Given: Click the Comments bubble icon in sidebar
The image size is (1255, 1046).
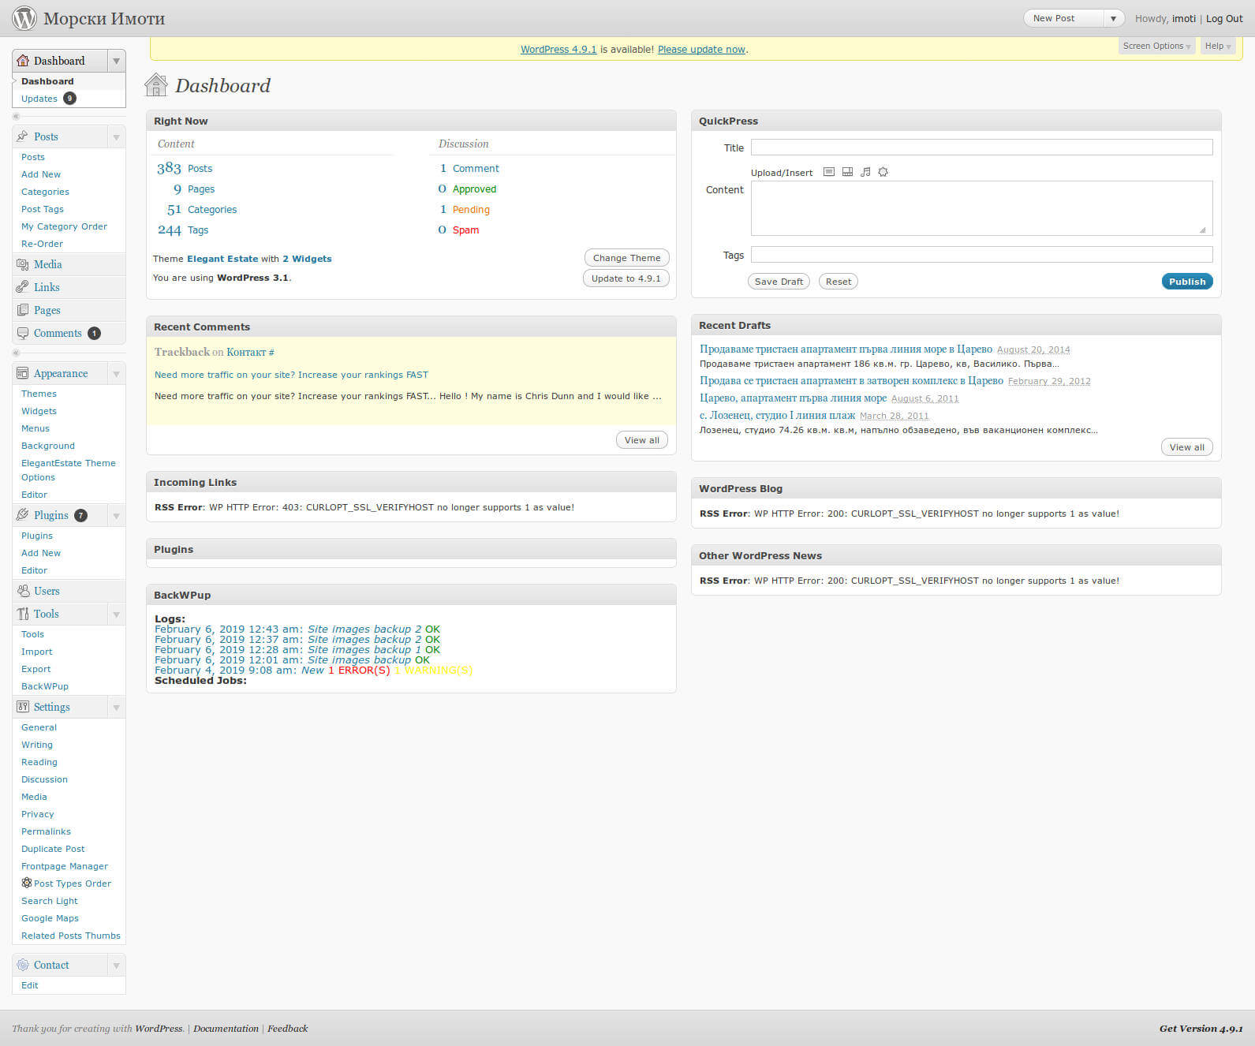Looking at the screenshot, I should [23, 333].
